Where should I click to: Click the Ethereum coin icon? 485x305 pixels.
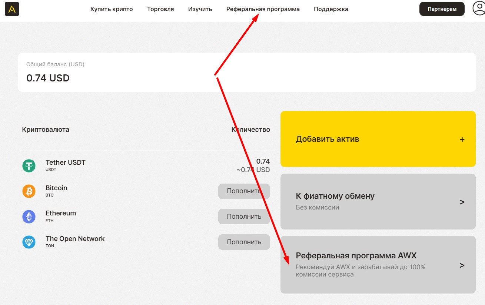29,217
